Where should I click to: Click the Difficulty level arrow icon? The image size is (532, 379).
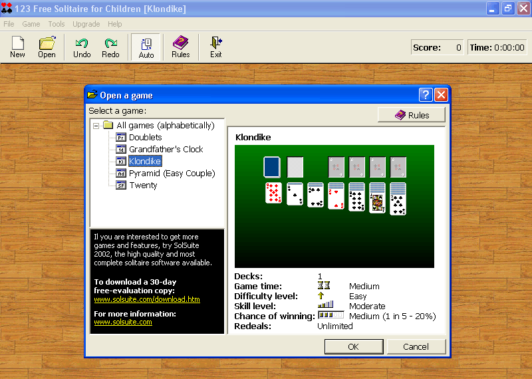tap(321, 295)
